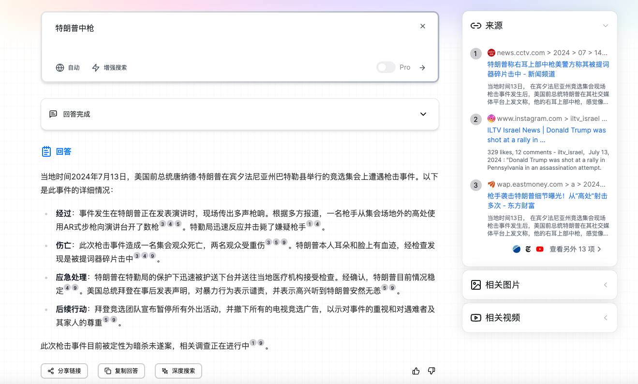Submit search with the arrow icon
638x384 pixels.
pyautogui.click(x=422, y=68)
